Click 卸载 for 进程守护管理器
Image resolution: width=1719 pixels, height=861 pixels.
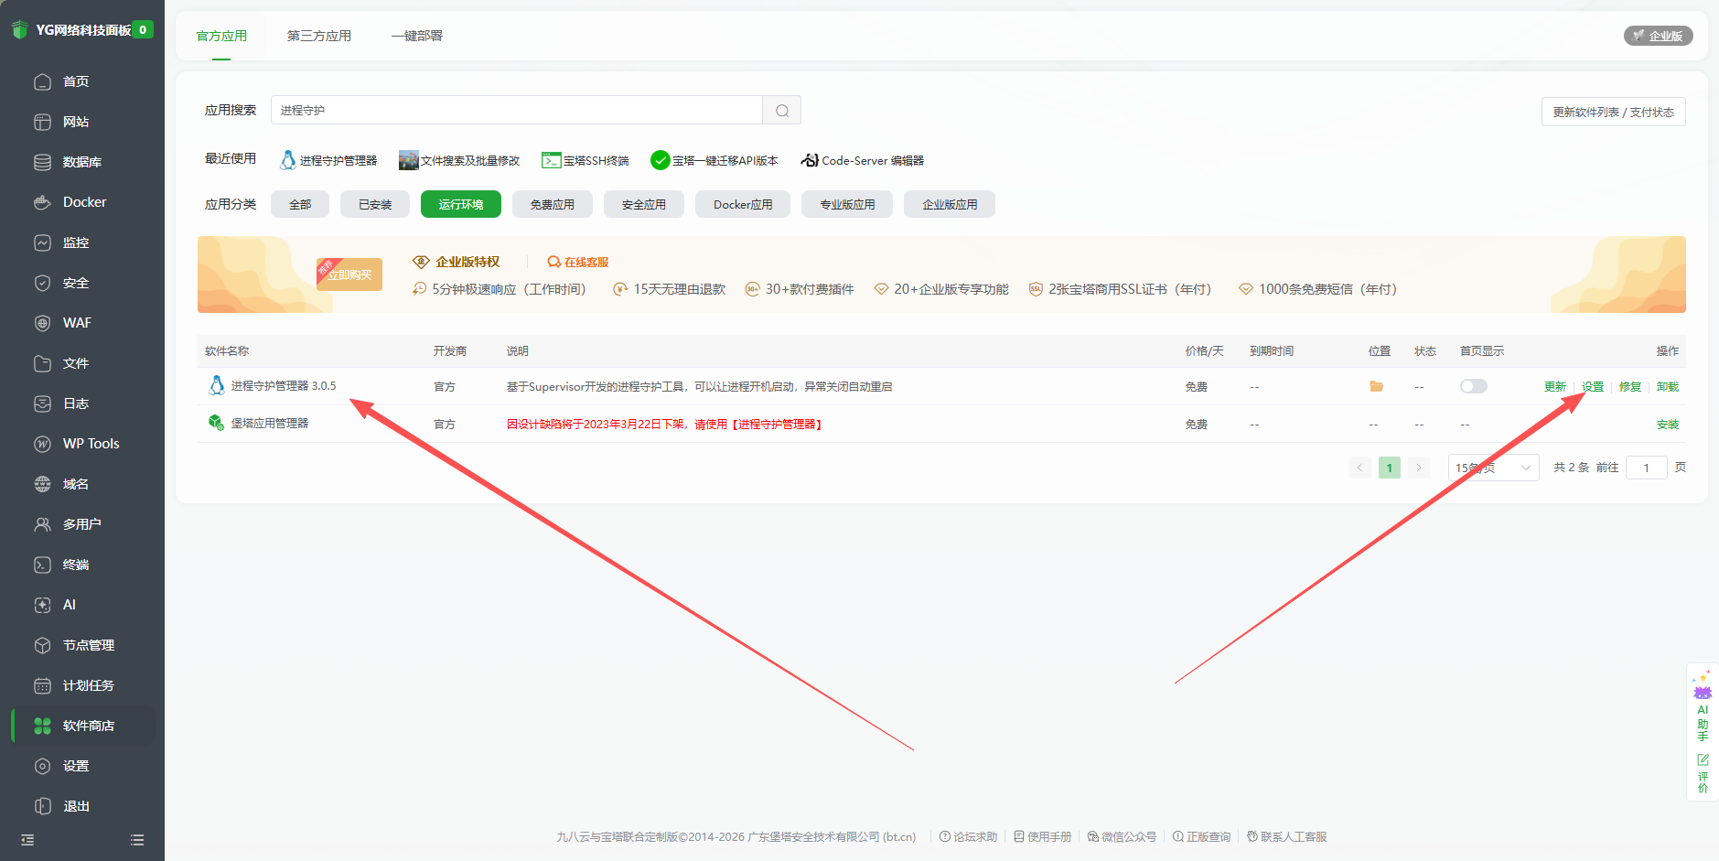(1668, 387)
